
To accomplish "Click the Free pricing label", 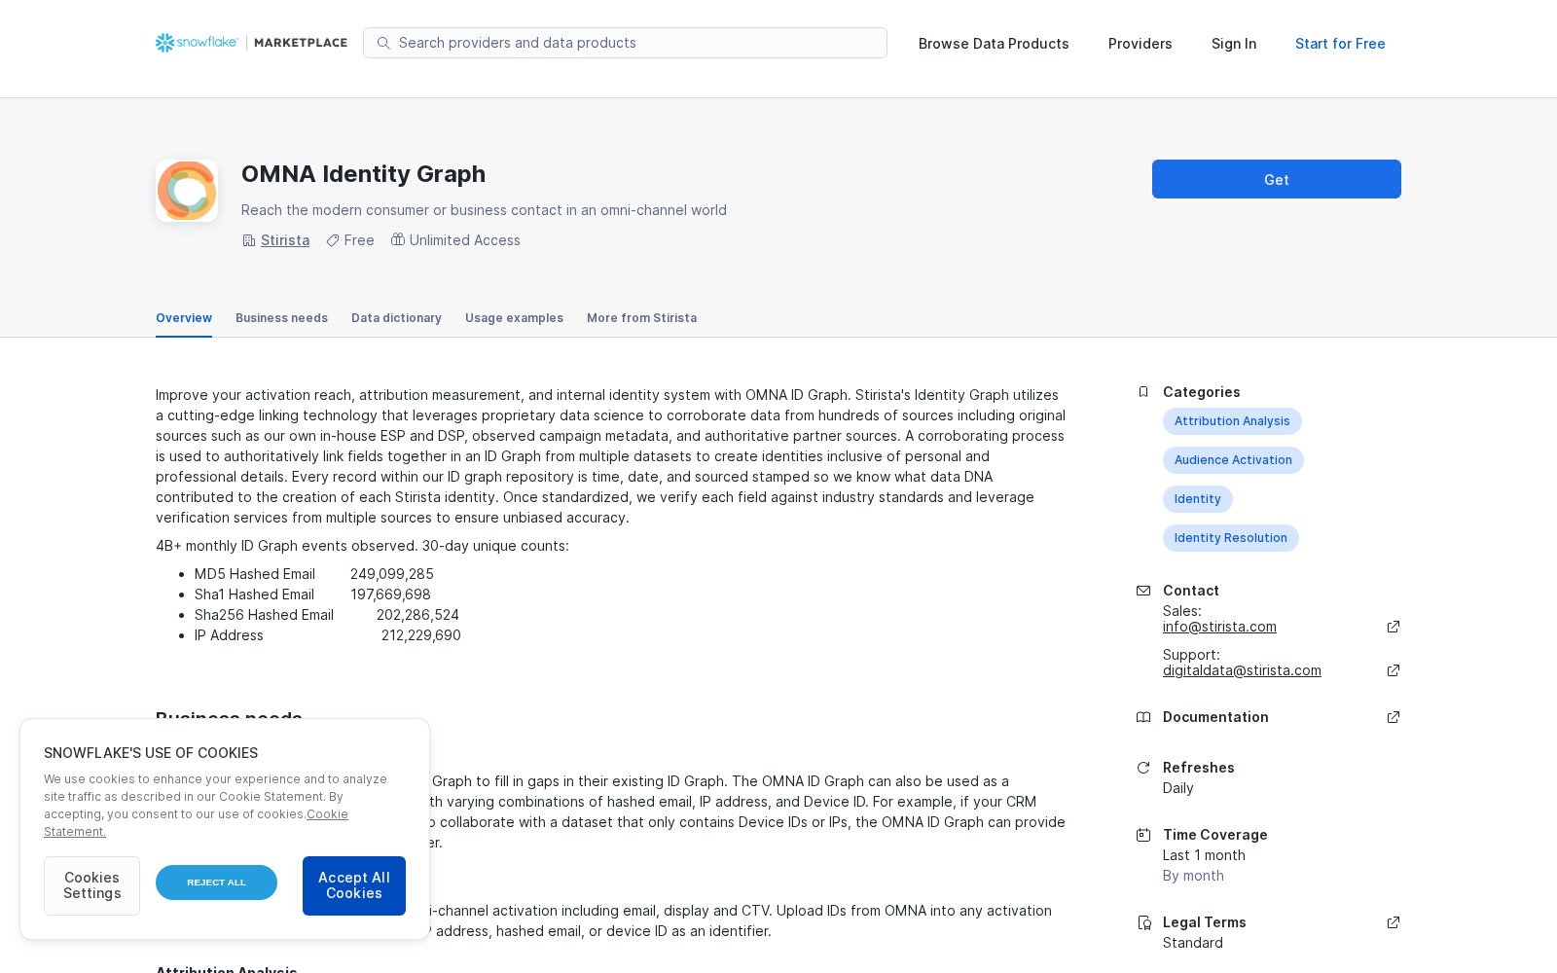I will tap(359, 240).
